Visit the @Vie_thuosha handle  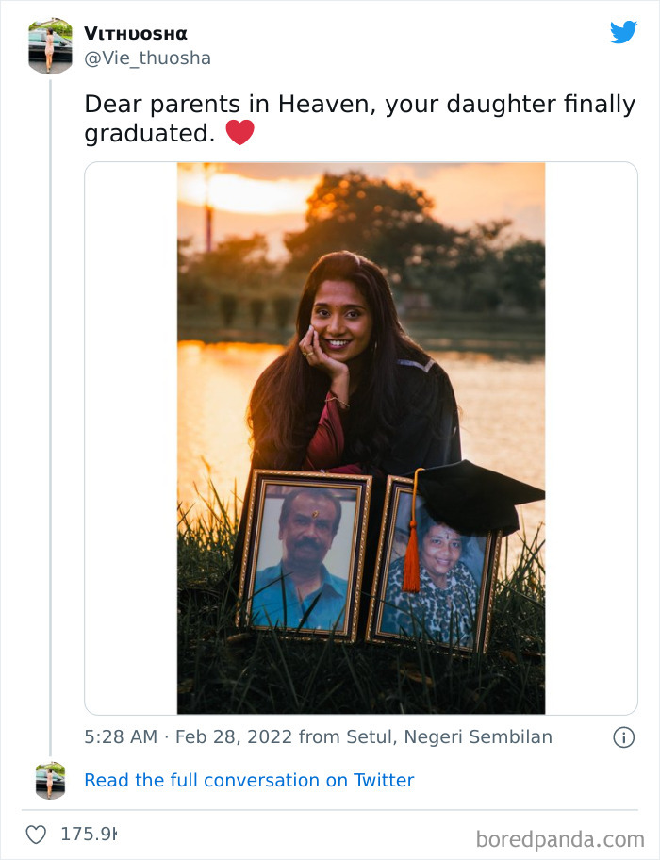(148, 58)
